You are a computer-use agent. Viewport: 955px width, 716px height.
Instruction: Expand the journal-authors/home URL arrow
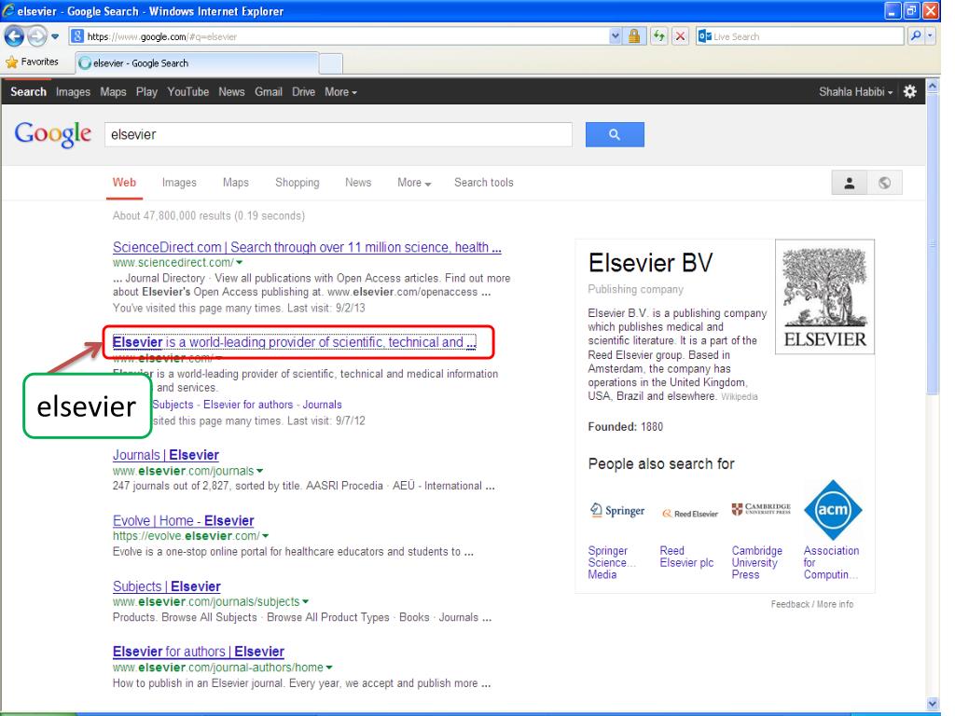[329, 668]
